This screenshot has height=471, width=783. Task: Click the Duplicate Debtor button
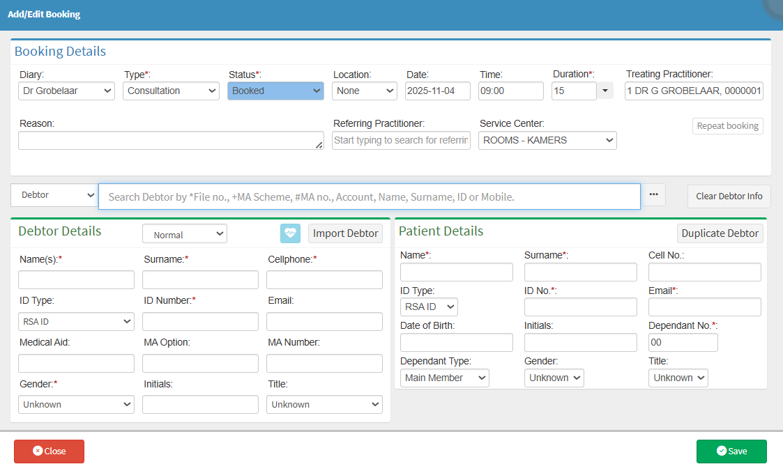pos(720,233)
